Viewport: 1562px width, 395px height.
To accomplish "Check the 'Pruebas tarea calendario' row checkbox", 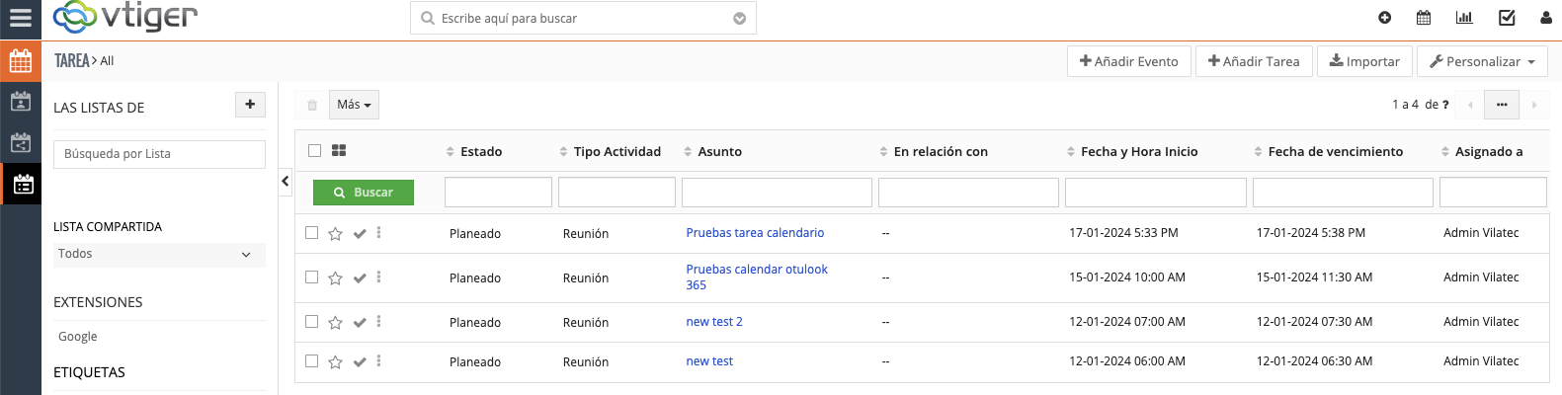I will [312, 233].
